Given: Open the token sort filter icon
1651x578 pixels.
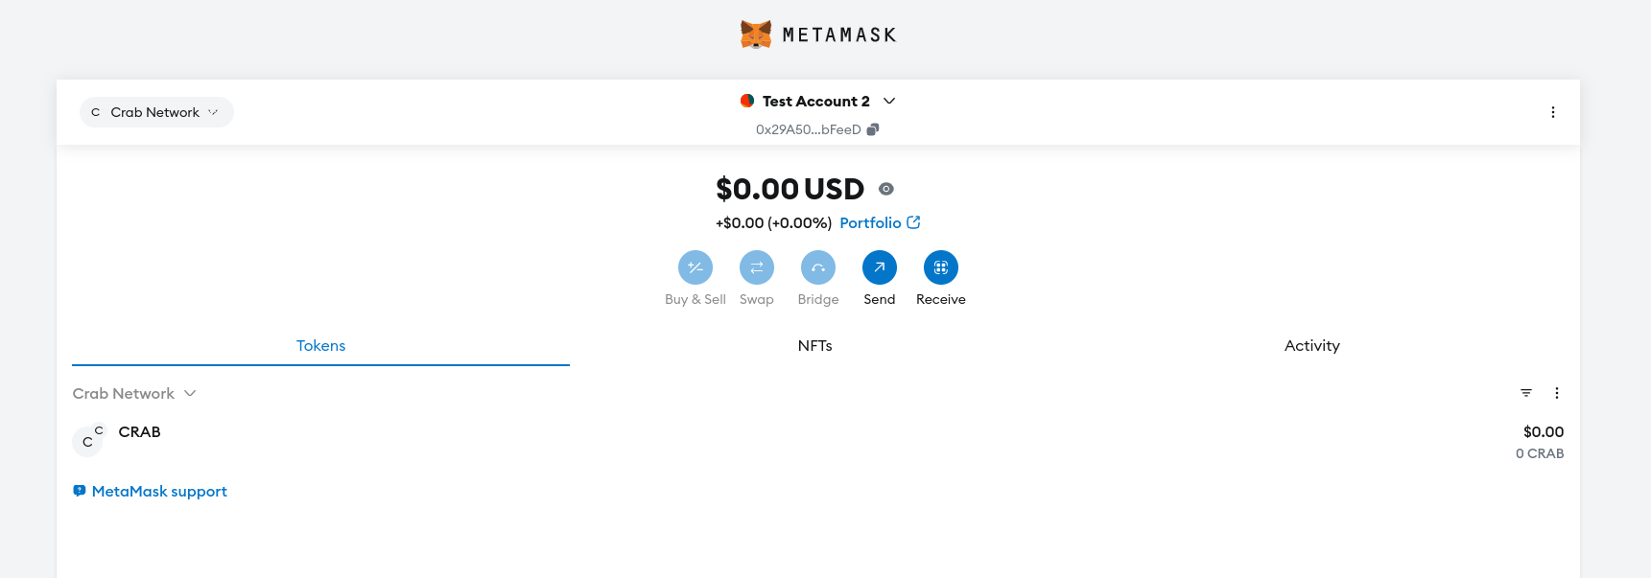Looking at the screenshot, I should [x=1526, y=393].
